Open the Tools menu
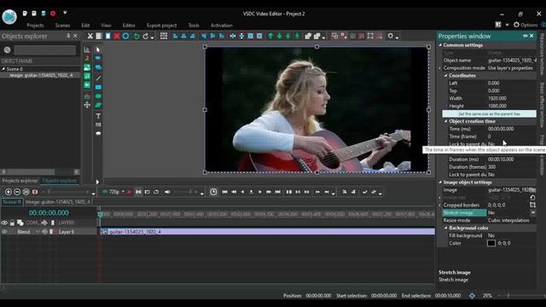Viewport: 546px width, 307px height. pyautogui.click(x=194, y=26)
